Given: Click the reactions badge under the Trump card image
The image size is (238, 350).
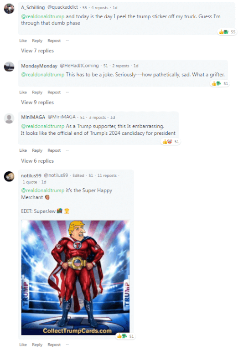Looking at the screenshot, I should click(125, 336).
